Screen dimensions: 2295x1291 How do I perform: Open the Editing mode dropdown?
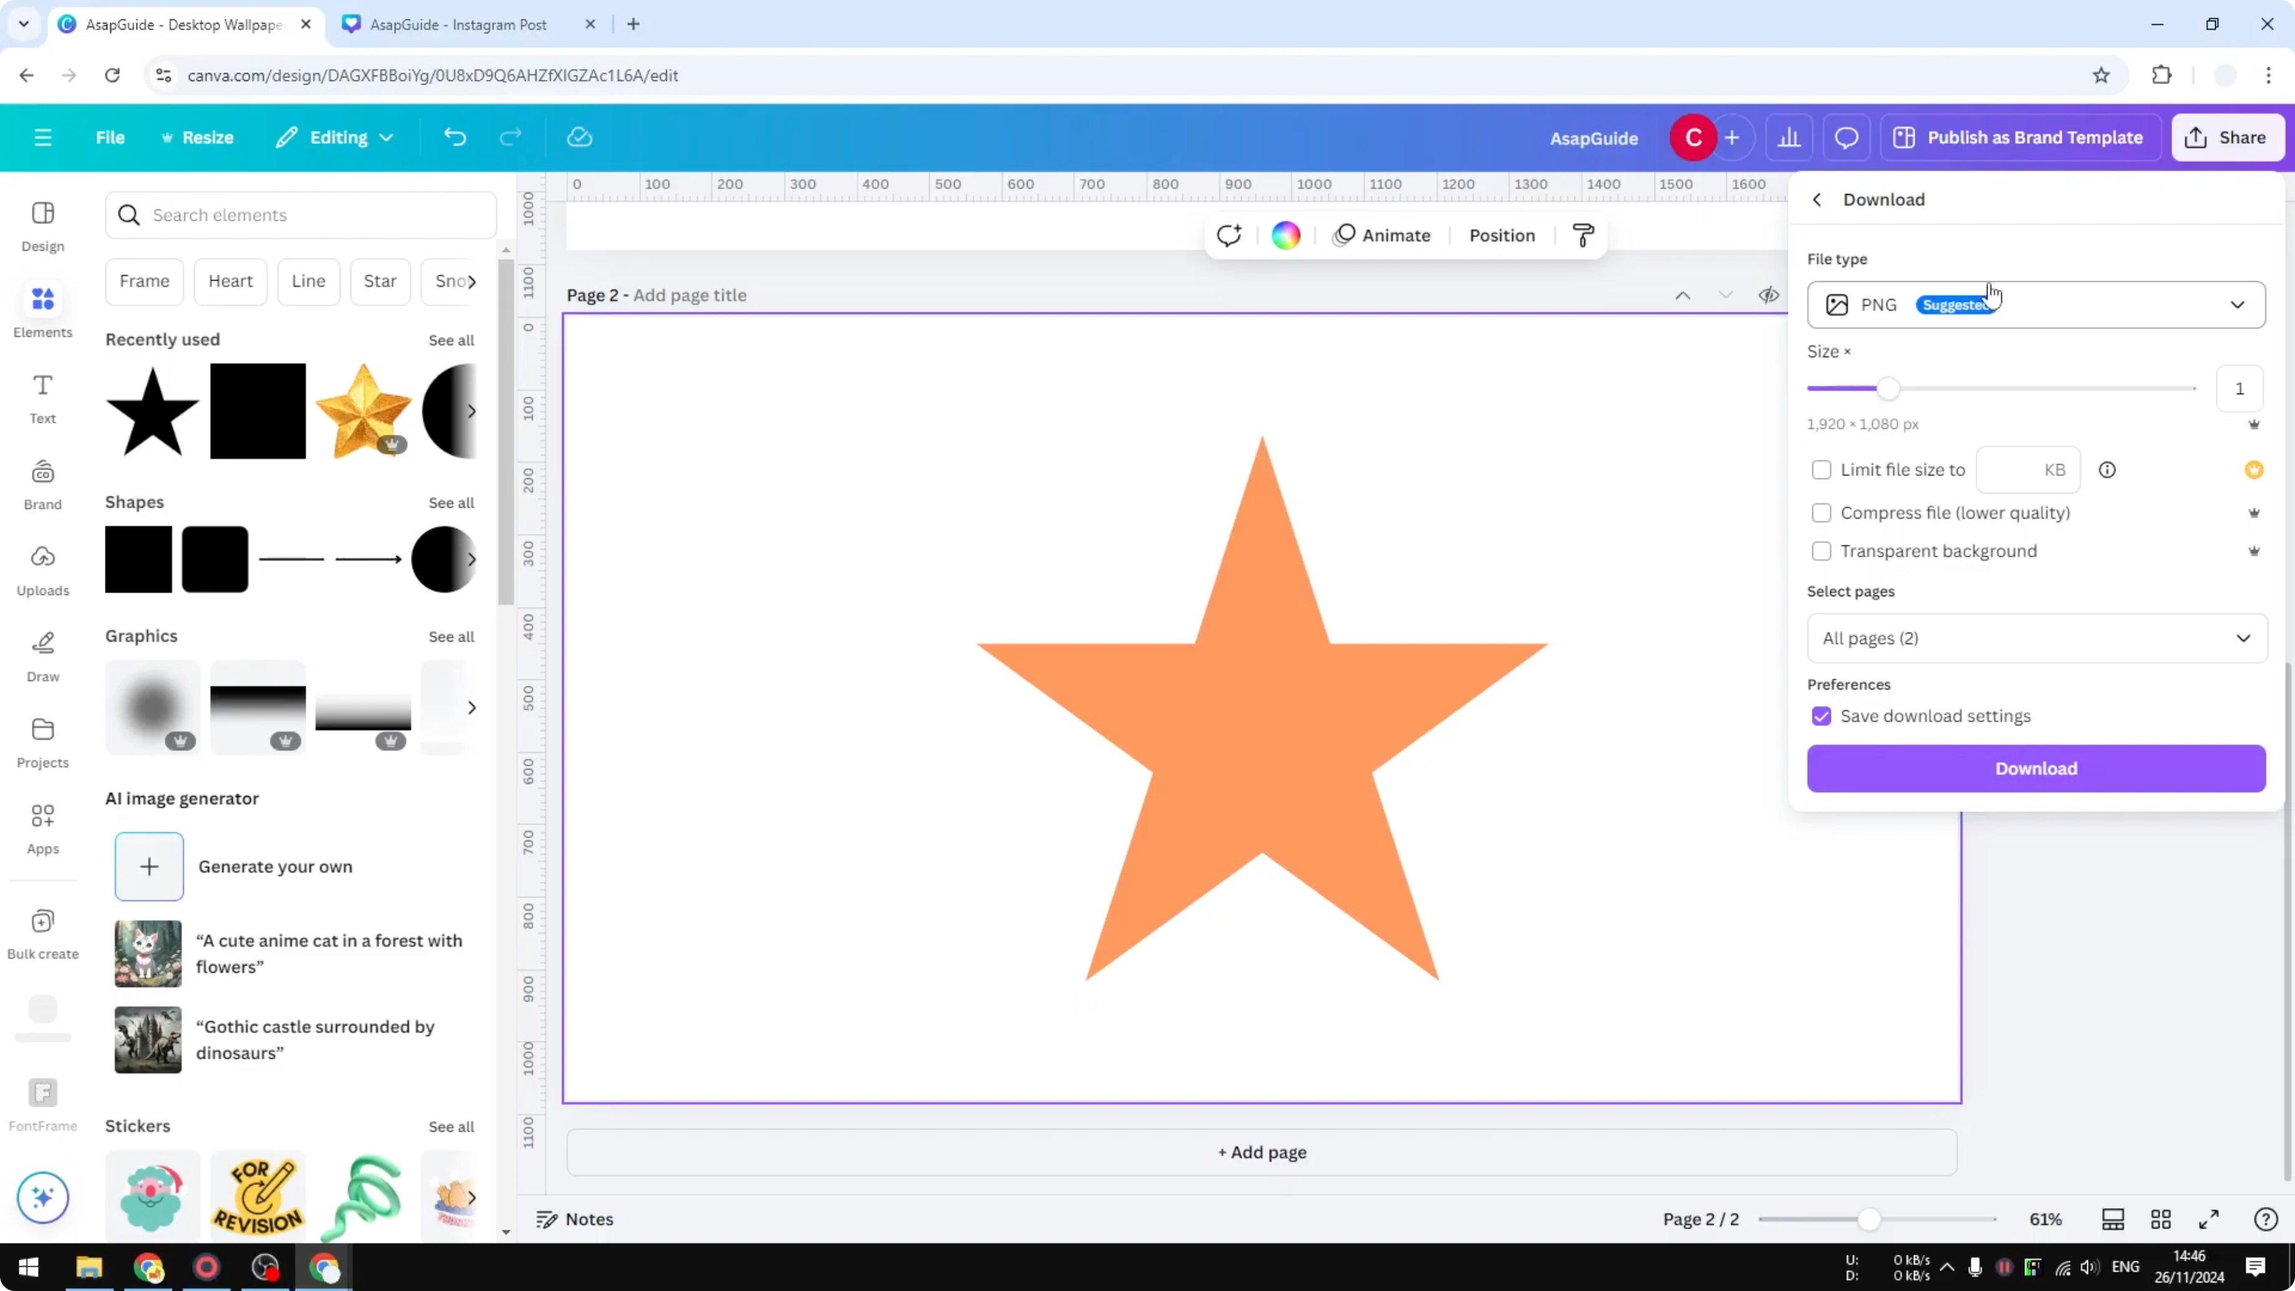pos(334,137)
